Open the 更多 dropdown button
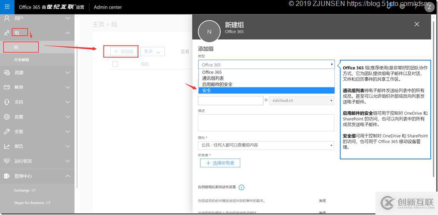Viewport: 438px width, 215px height. pos(152,51)
